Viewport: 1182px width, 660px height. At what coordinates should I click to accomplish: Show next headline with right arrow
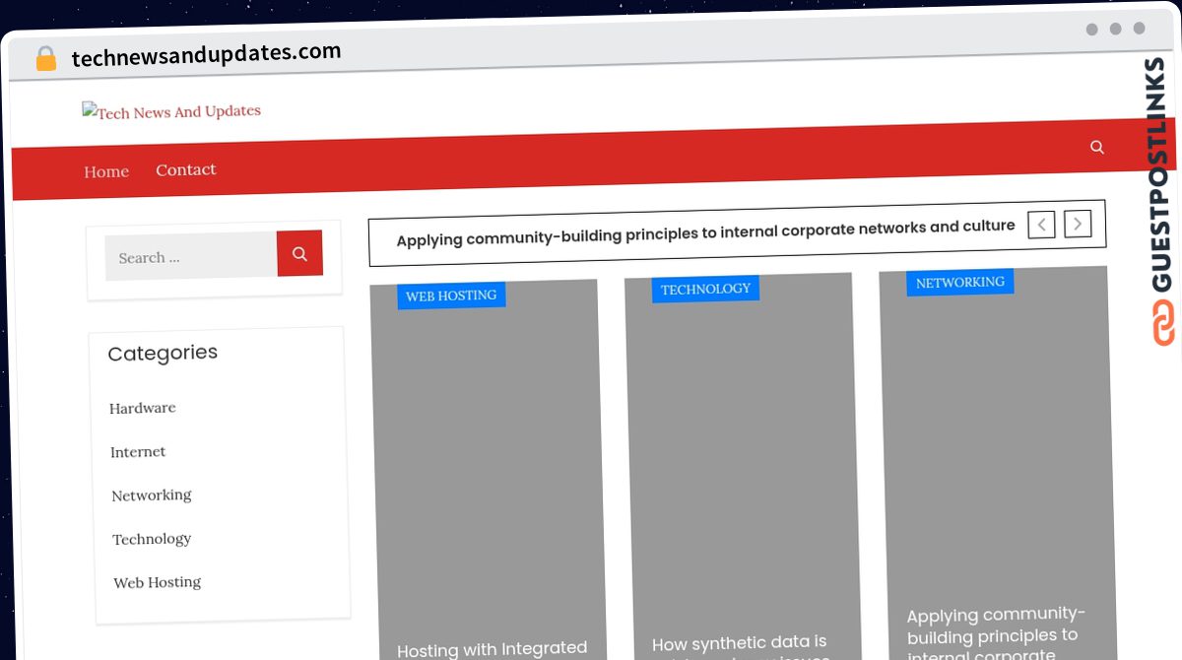point(1078,224)
